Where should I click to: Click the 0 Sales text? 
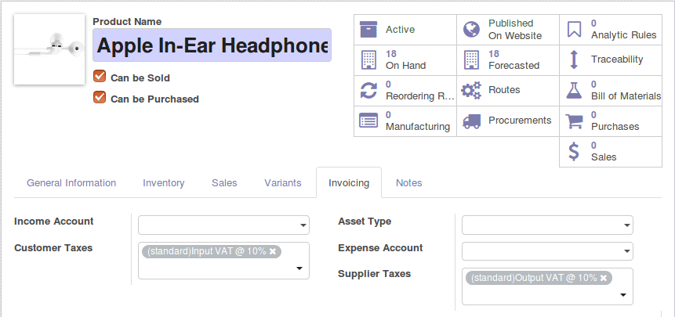click(604, 151)
